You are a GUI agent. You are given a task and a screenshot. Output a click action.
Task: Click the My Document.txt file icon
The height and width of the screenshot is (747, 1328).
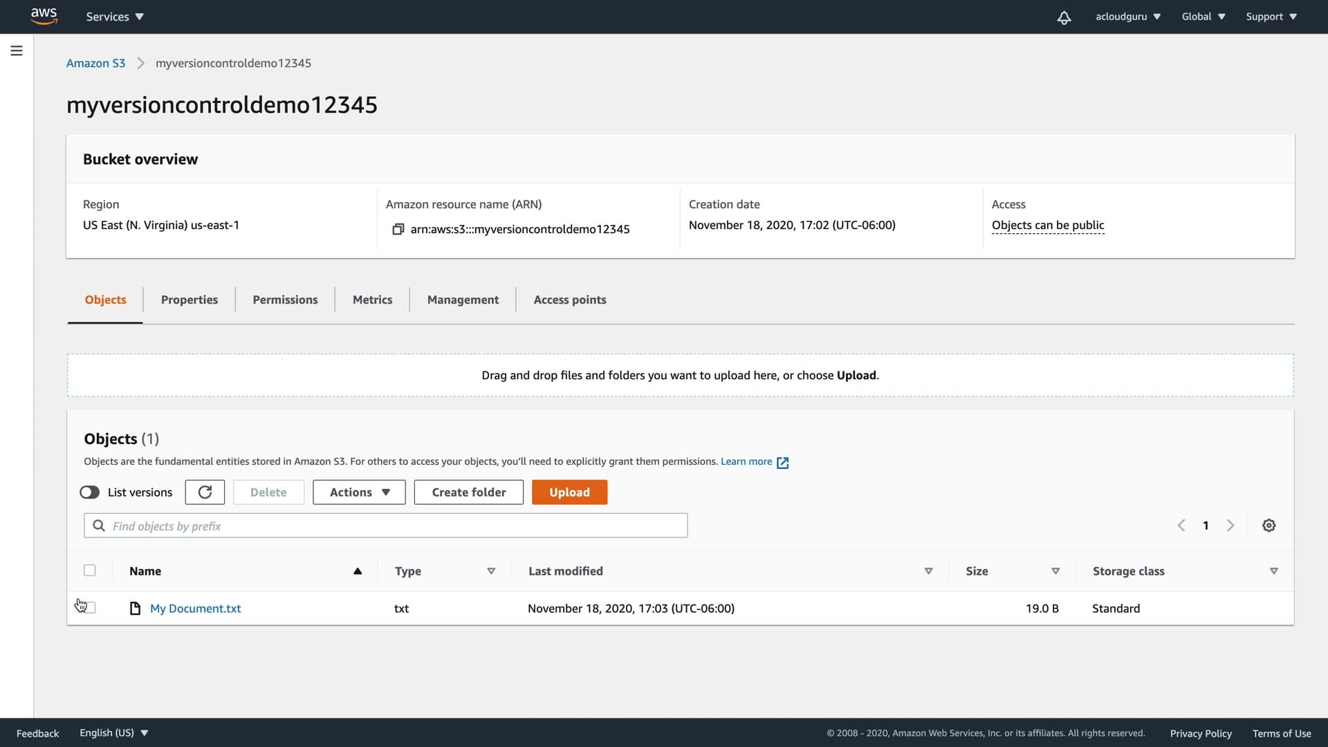click(136, 609)
